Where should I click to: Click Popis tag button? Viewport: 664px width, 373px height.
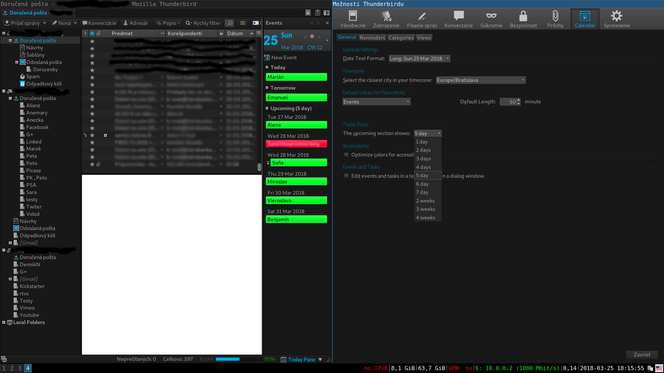168,23
